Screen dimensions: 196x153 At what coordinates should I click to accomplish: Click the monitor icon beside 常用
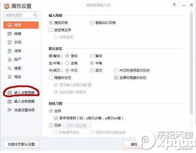click(9, 25)
